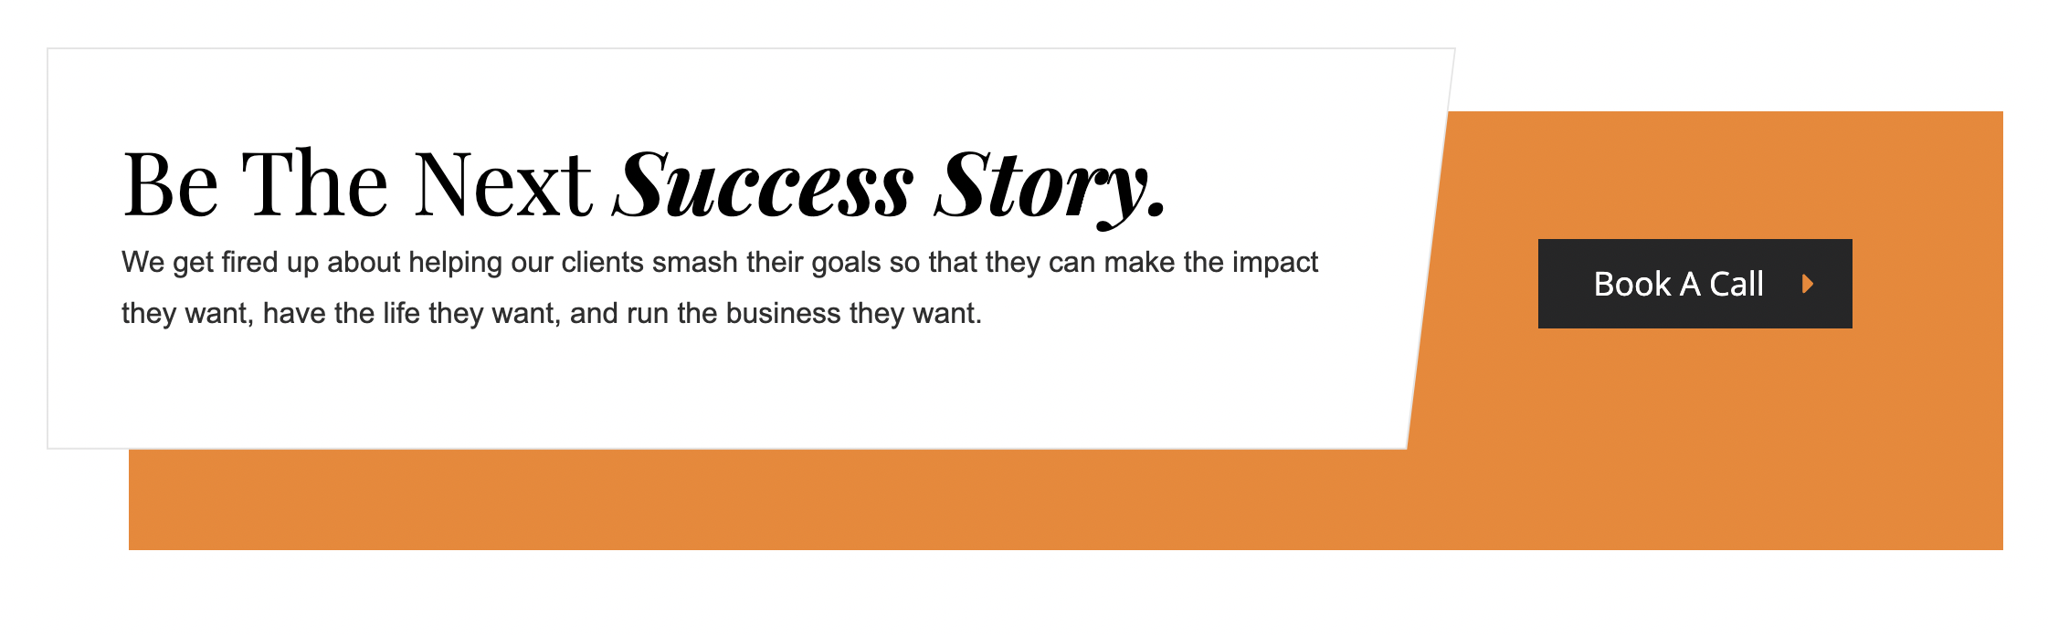
Task: Click the word "Next" in the heading
Action: [x=503, y=184]
